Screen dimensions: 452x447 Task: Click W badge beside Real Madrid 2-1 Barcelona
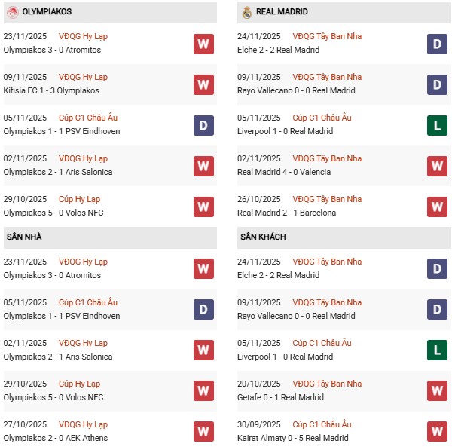click(x=437, y=207)
